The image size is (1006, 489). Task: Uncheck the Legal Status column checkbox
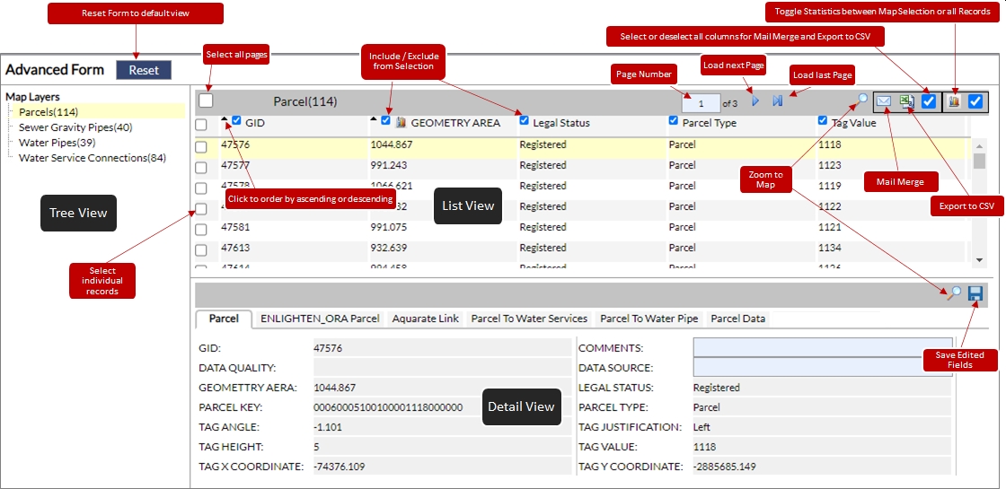[x=525, y=121]
